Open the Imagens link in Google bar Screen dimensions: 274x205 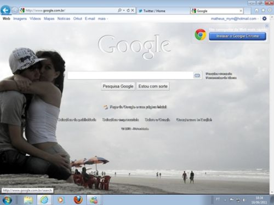pyautogui.click(x=20, y=19)
